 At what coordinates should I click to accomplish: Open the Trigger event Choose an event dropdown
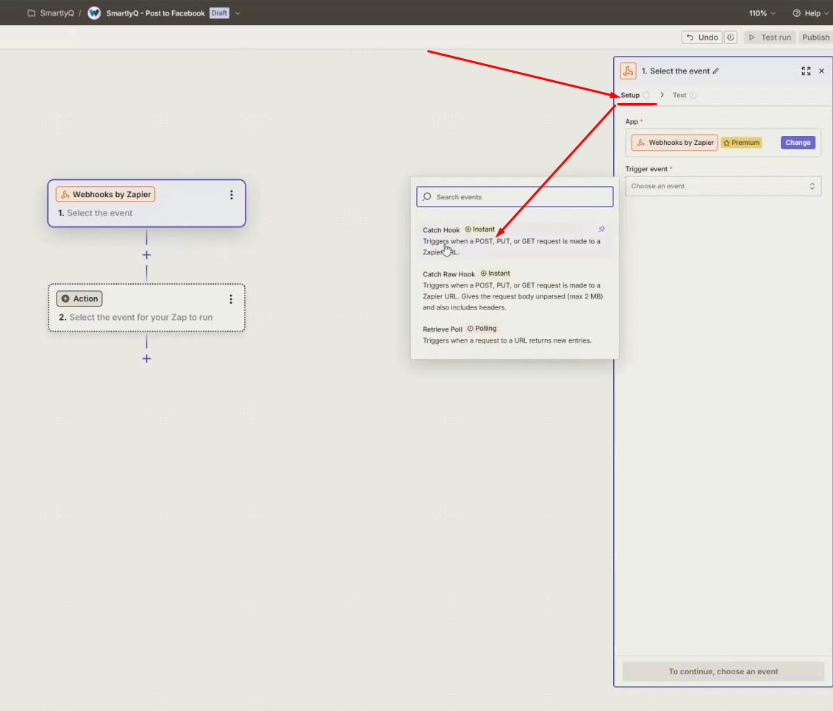pos(723,186)
